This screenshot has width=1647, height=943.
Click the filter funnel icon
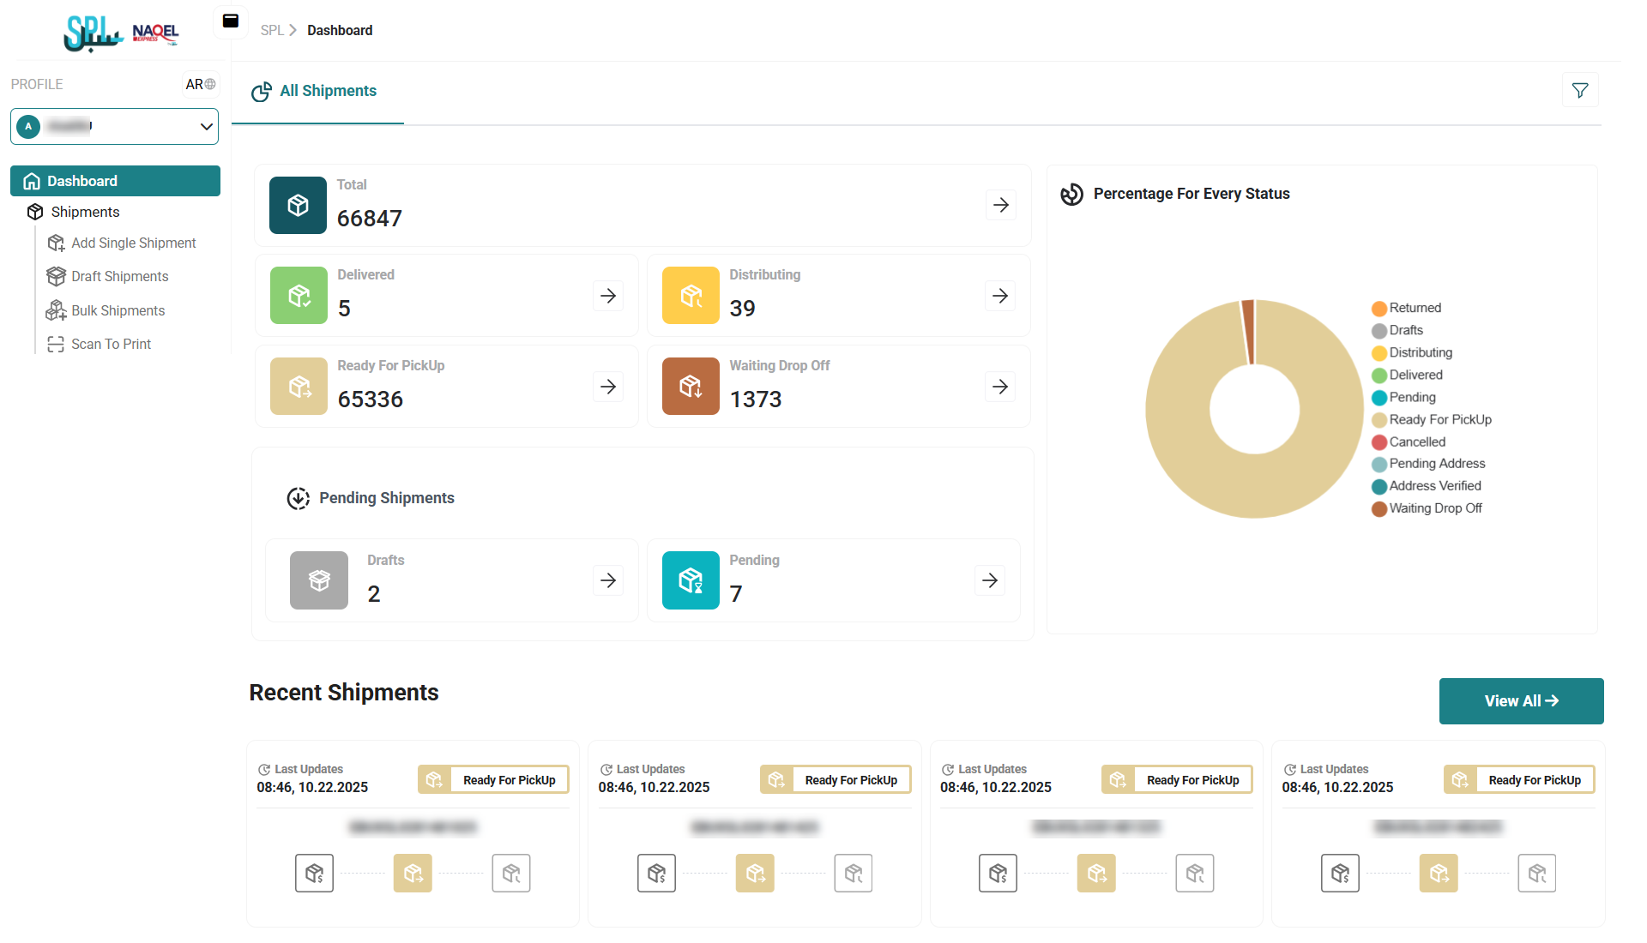[x=1579, y=90]
